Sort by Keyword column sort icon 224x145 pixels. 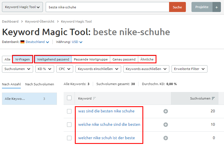click(94, 98)
